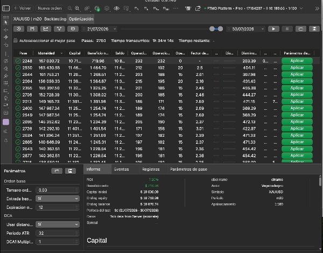Image resolution: width=323 pixels, height=253 pixels.
Task: Click the layout panel icon beside stop
Action: pos(301,29)
